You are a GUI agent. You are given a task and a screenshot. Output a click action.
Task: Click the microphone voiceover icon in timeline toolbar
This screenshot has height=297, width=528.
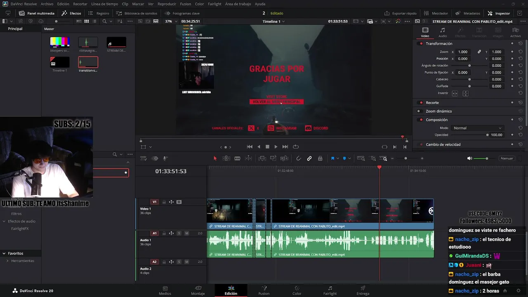click(x=165, y=158)
